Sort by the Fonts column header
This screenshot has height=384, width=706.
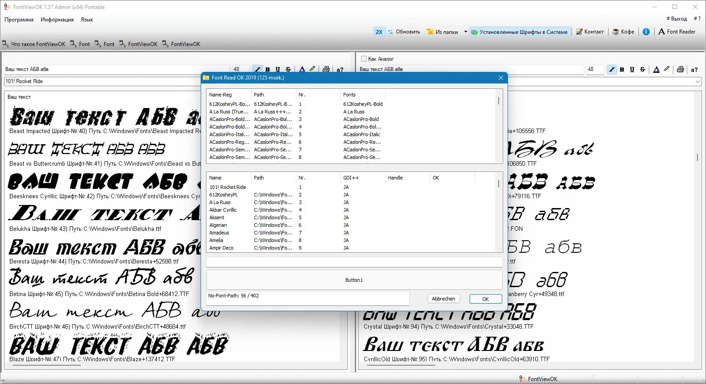click(x=362, y=95)
